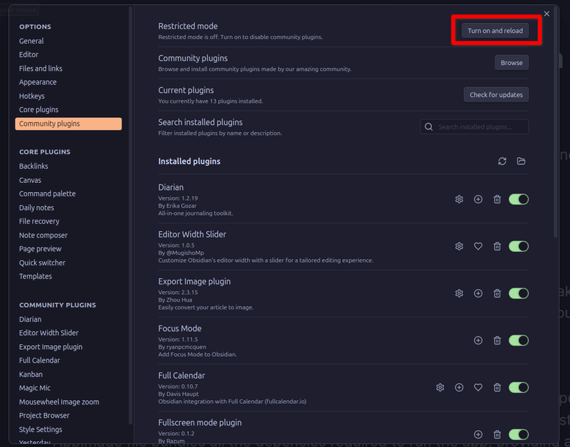
Task: Open Note composer settings
Action: tap(68, 235)
